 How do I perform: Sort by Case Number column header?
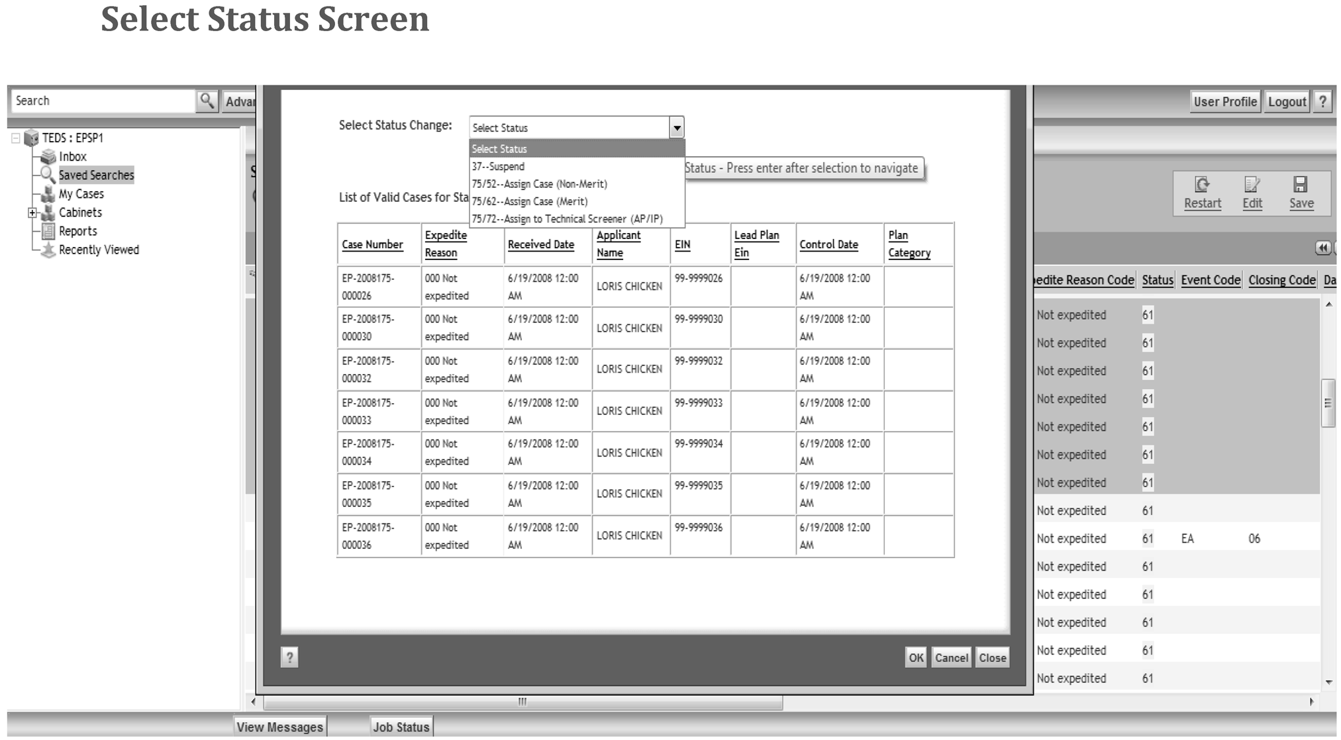click(x=372, y=245)
